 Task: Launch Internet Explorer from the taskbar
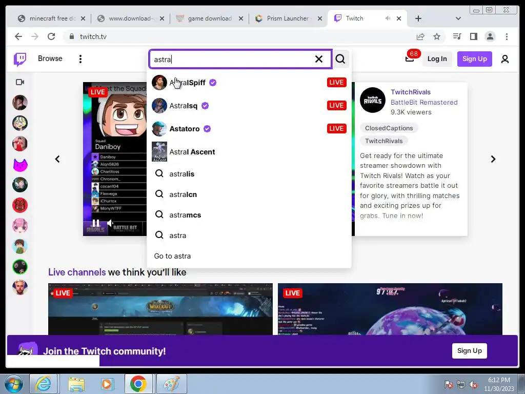43,384
